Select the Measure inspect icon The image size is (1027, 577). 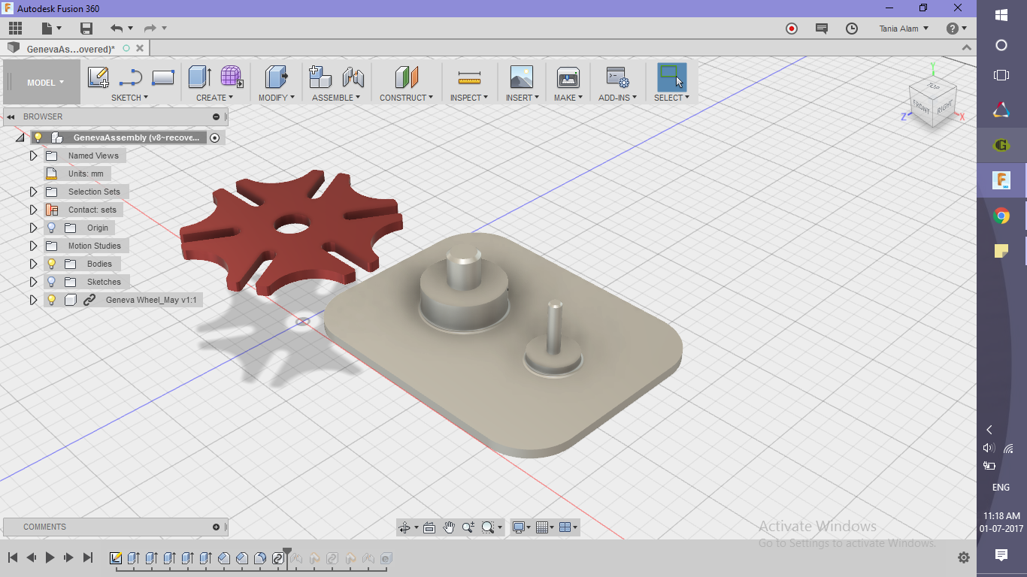[469, 77]
